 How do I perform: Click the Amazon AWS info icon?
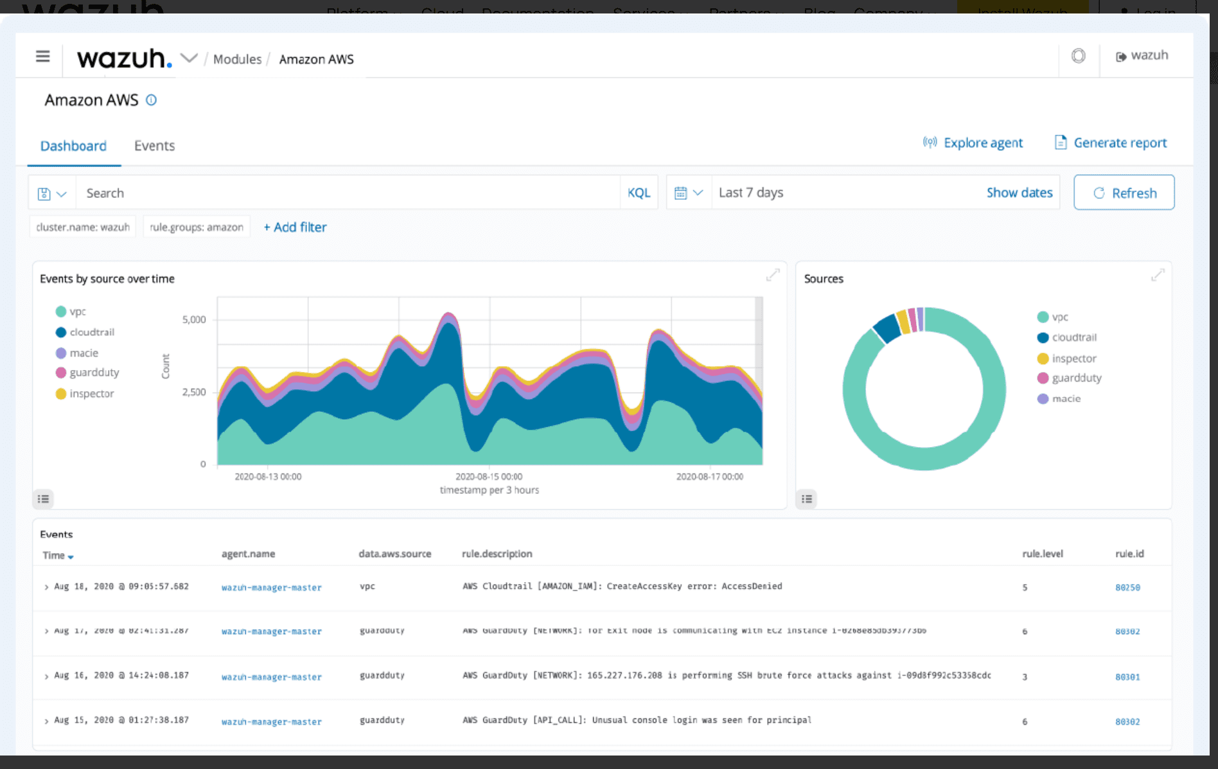(151, 100)
